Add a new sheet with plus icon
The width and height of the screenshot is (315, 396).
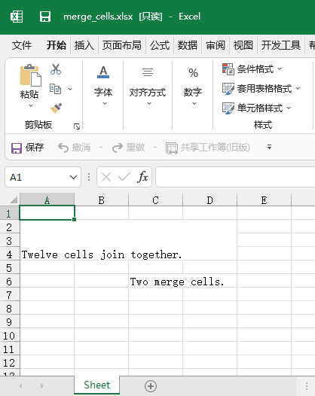click(x=151, y=386)
